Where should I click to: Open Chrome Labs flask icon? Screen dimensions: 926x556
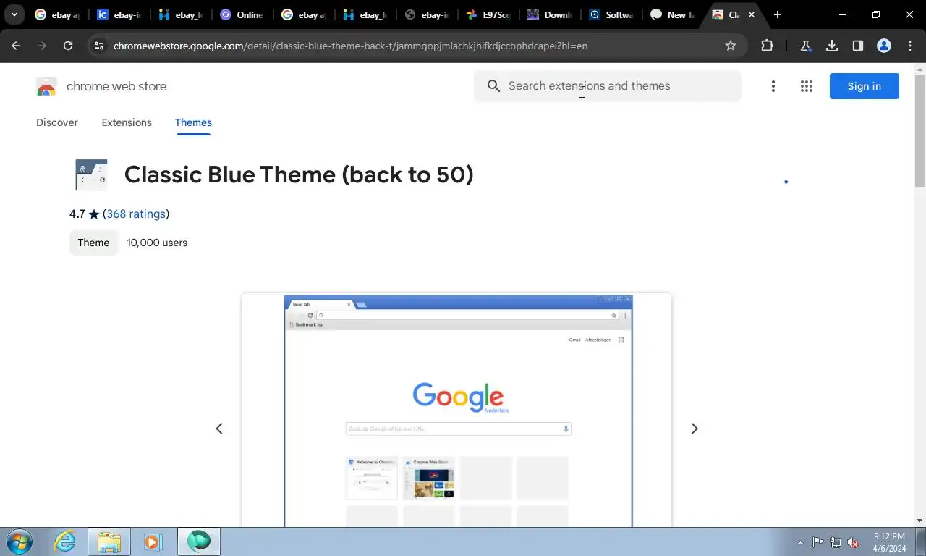[x=806, y=46]
